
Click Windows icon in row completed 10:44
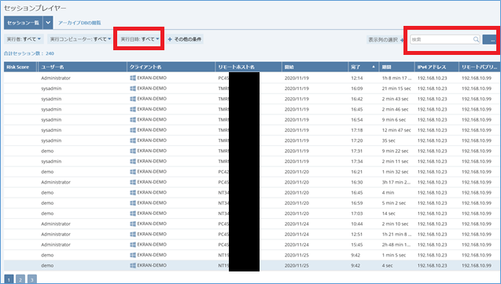coord(133,224)
